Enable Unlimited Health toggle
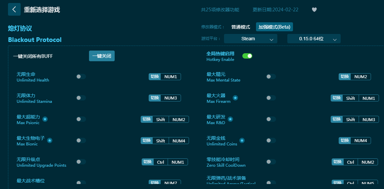The image size is (384, 189). pyautogui.click(x=81, y=77)
